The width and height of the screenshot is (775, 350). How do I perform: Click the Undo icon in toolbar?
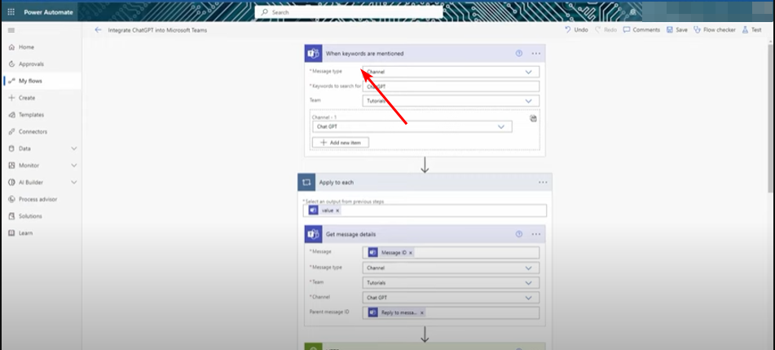(x=568, y=29)
